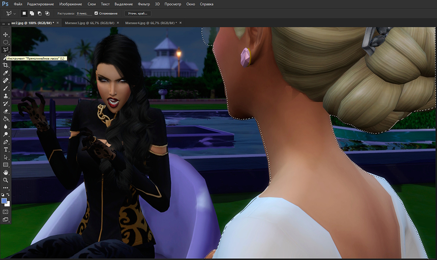Click the Уточн. край button
437x260 pixels.
click(138, 14)
